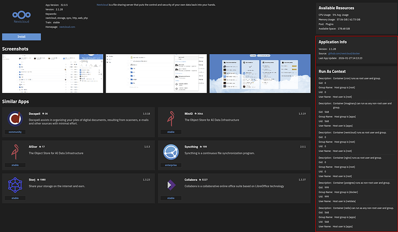
Task: Select the App Version 32.0.5 value
Action: (x=64, y=5)
